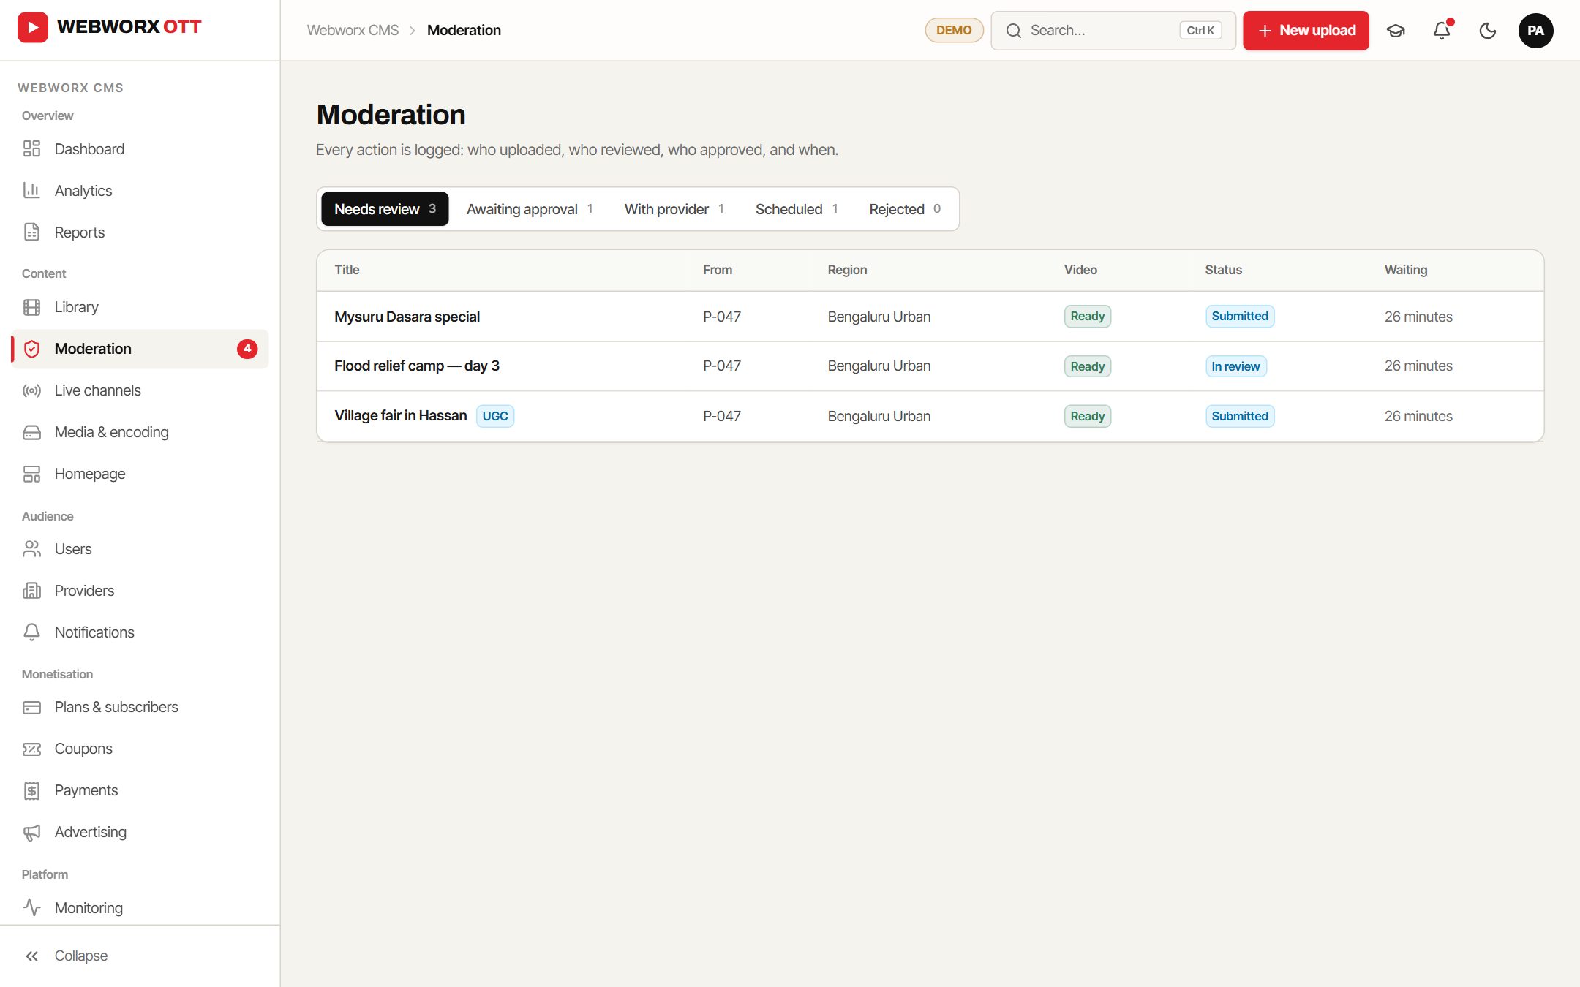1580x987 pixels.
Task: Click the Library film icon
Action: (31, 307)
